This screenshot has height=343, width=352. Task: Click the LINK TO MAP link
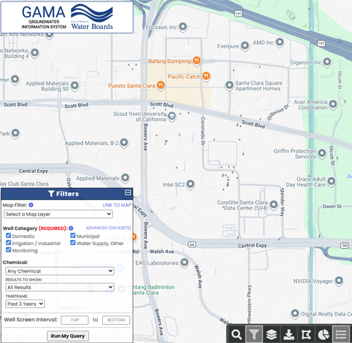[117, 205]
